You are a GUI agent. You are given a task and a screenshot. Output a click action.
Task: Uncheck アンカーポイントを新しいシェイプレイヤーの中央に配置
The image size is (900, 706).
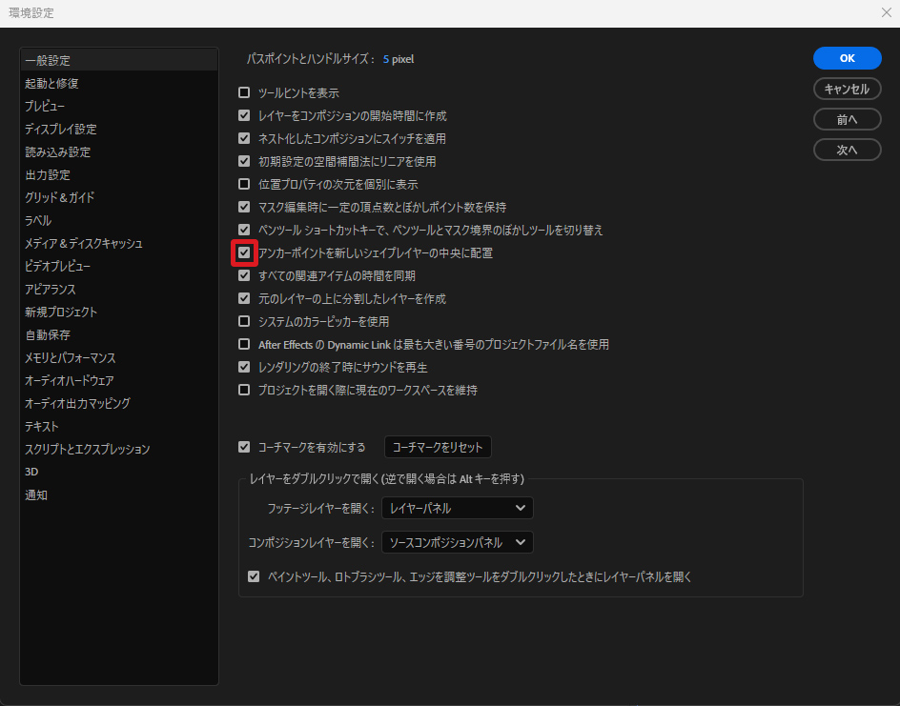pyautogui.click(x=244, y=253)
